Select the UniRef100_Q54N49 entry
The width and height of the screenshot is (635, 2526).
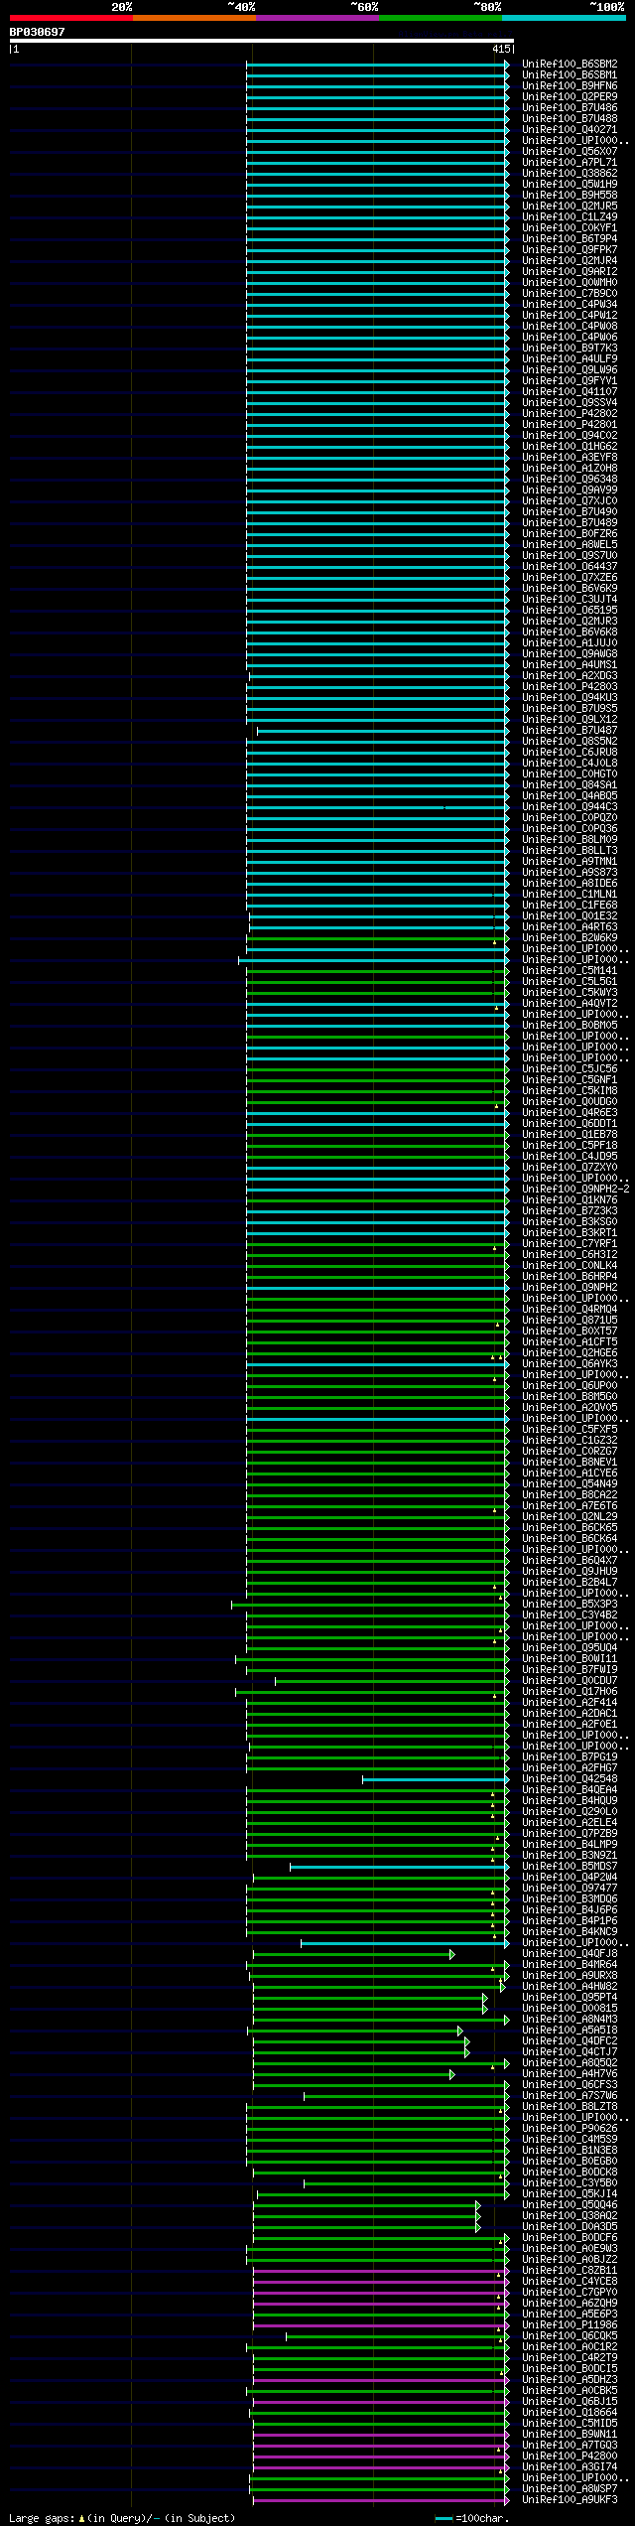click(x=570, y=1483)
